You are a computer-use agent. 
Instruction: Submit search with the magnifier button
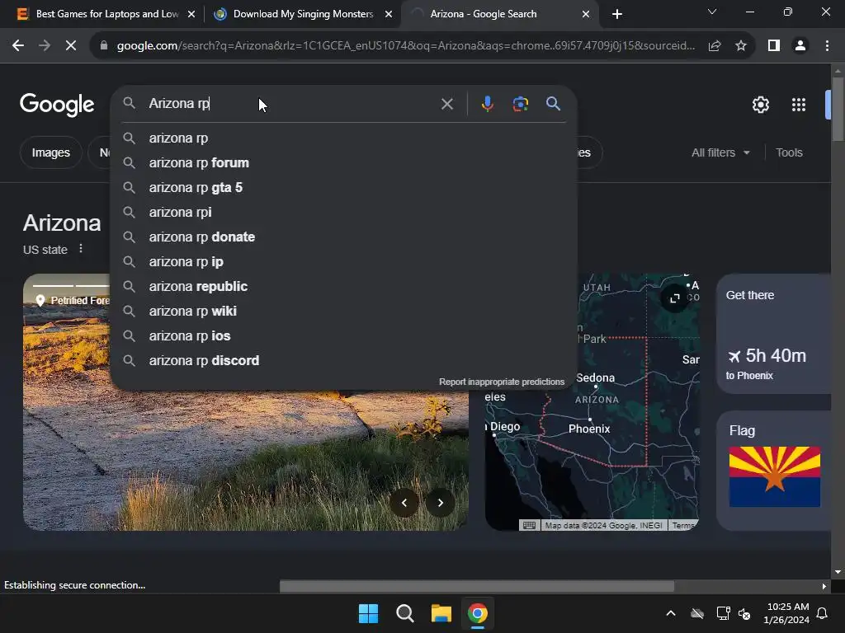point(553,104)
